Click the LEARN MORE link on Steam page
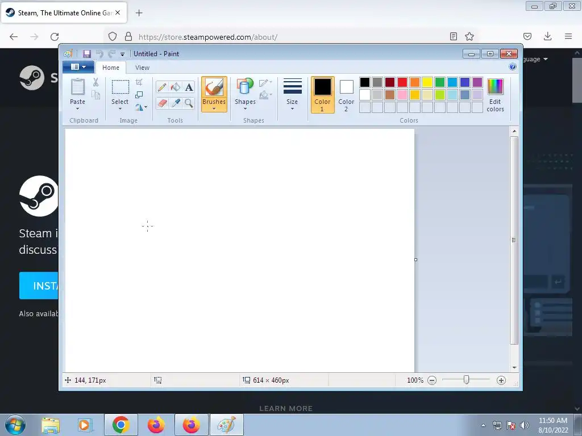582x436 pixels. 286,408
